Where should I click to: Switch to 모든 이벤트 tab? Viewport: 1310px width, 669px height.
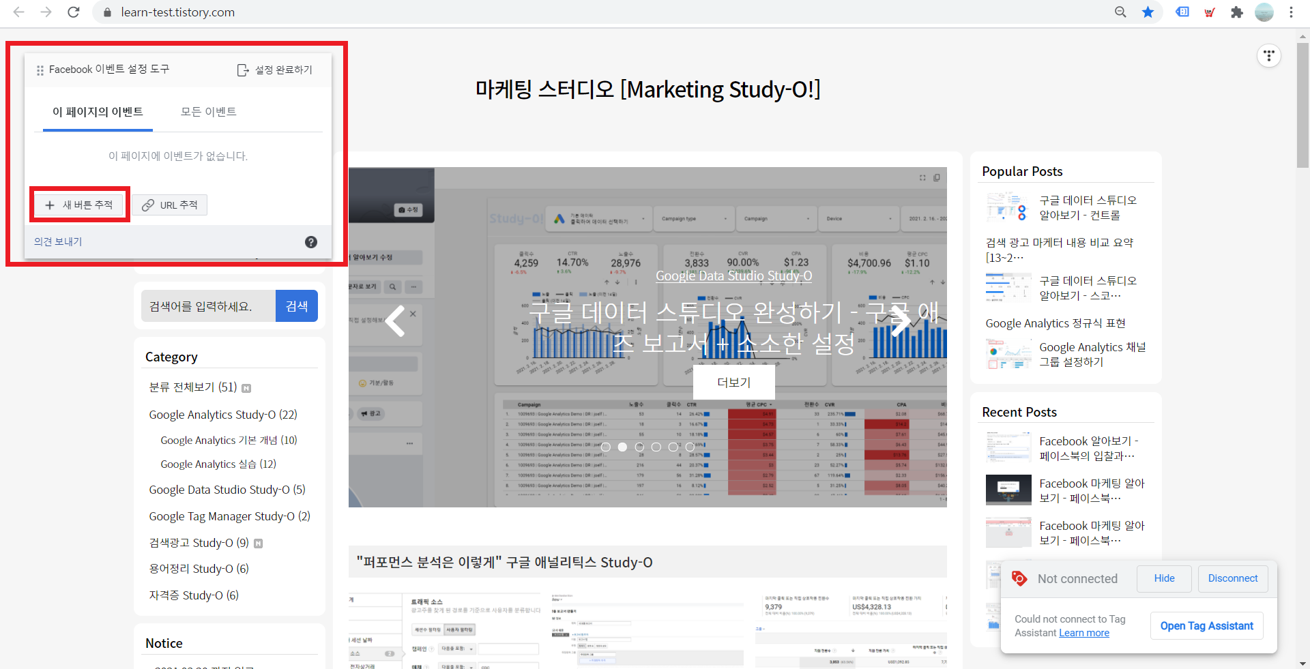[209, 112]
